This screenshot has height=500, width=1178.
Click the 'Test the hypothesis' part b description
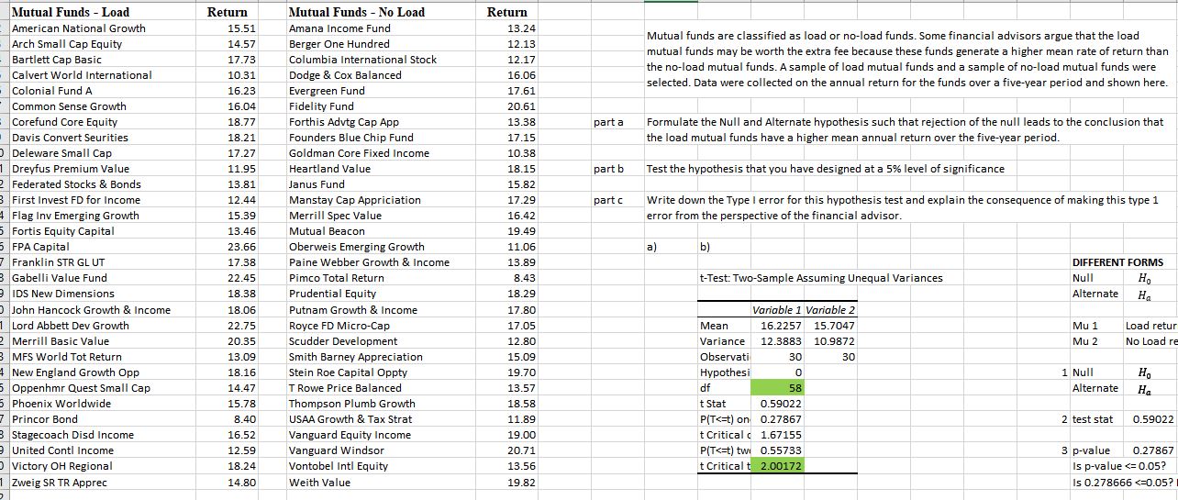click(826, 169)
